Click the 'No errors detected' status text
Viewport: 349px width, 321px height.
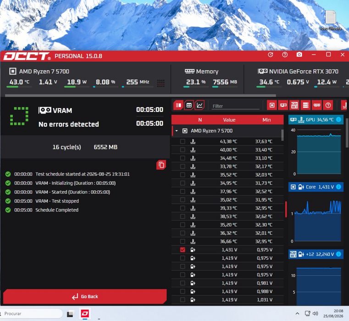(68, 124)
